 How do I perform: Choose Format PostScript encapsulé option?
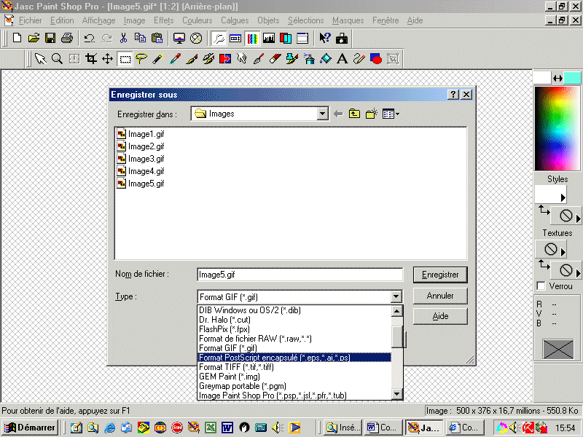pos(294,358)
